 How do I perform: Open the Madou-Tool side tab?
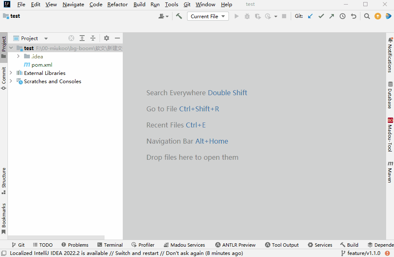pos(390,135)
